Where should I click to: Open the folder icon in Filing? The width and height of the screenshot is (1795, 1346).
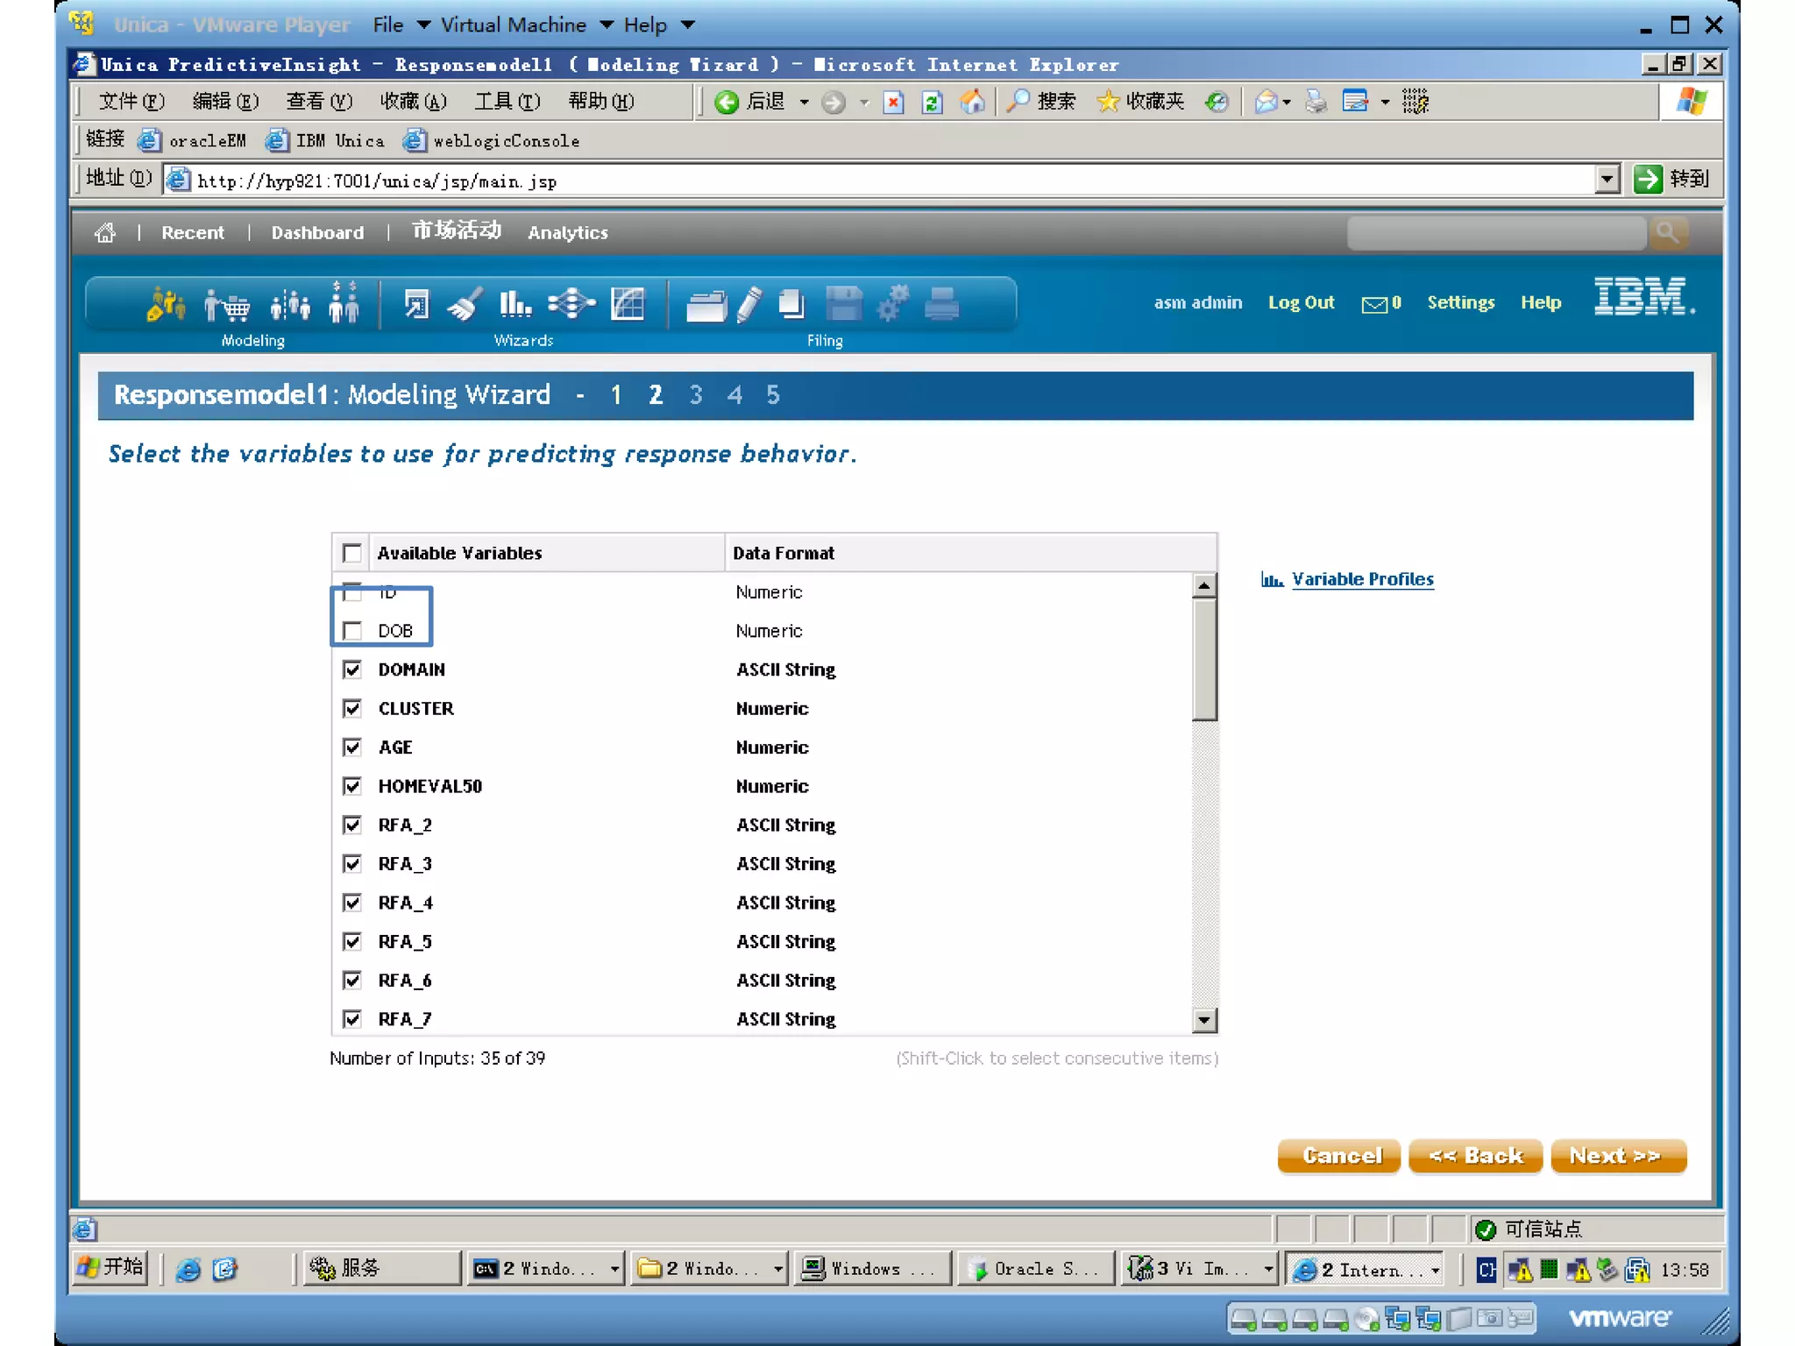705,306
